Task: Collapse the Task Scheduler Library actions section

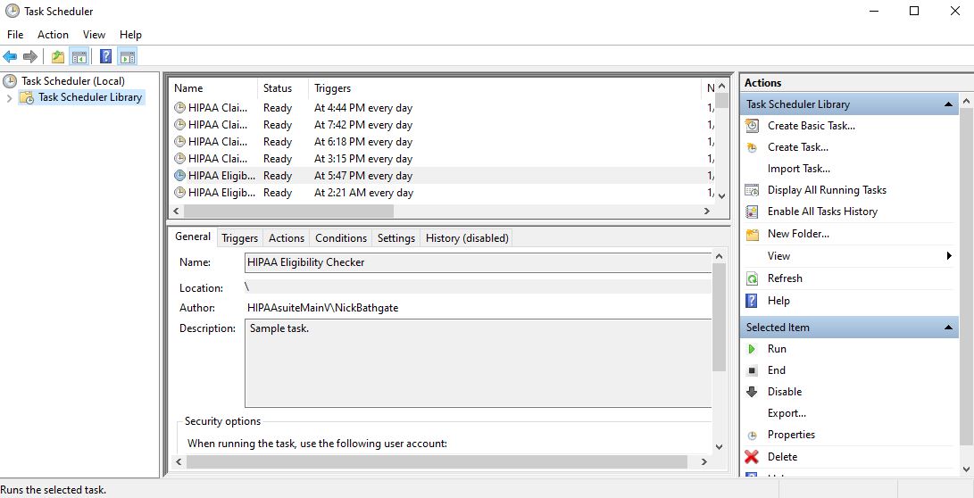Action: point(948,104)
